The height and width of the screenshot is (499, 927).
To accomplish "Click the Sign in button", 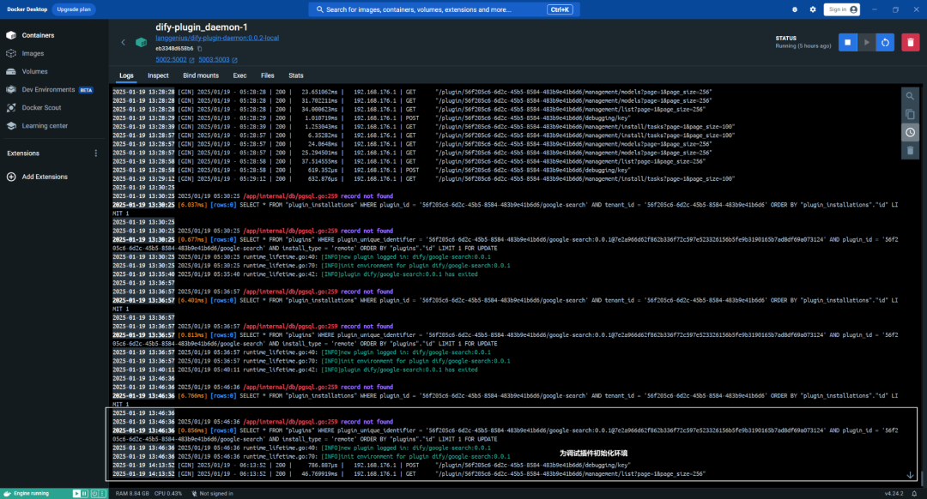I will tap(842, 9).
